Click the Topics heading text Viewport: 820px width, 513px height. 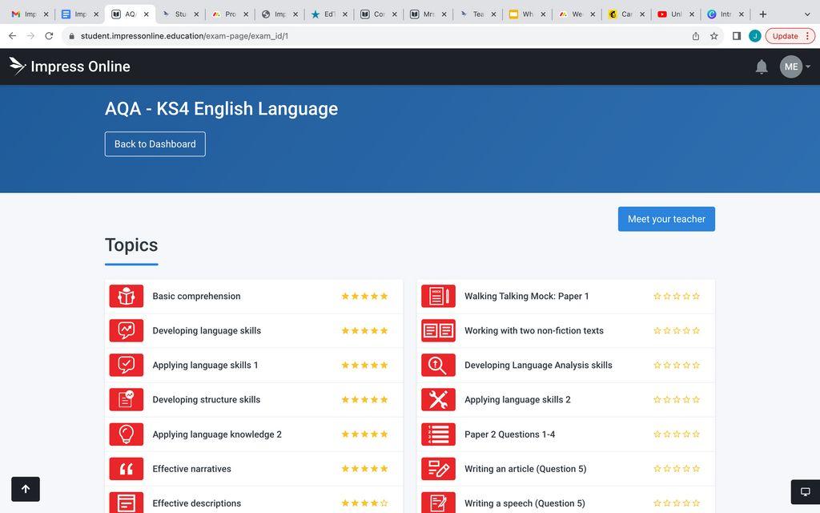point(131,245)
